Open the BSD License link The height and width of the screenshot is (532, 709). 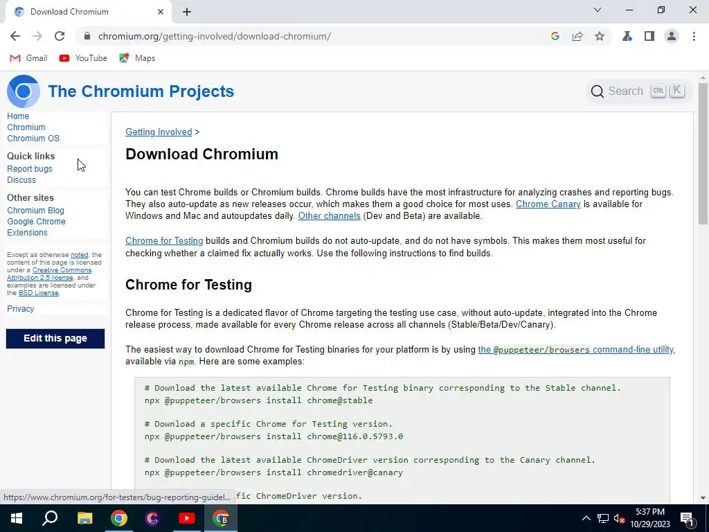coord(39,293)
